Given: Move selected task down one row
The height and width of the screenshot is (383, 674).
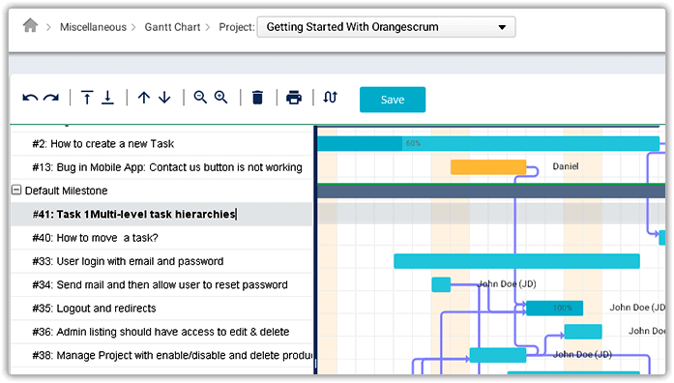Looking at the screenshot, I should click(x=164, y=98).
